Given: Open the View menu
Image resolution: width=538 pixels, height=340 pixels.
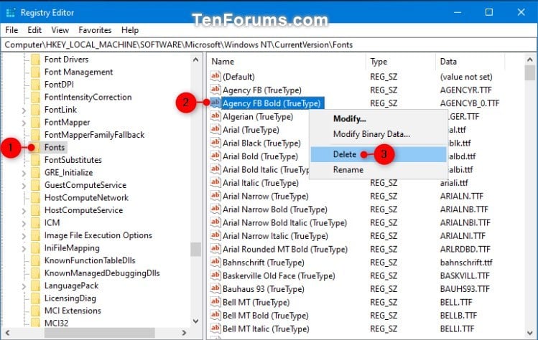Looking at the screenshot, I should pyautogui.click(x=60, y=30).
